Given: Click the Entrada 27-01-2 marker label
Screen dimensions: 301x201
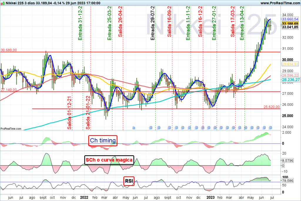Looking at the screenshot, I should [214, 23].
